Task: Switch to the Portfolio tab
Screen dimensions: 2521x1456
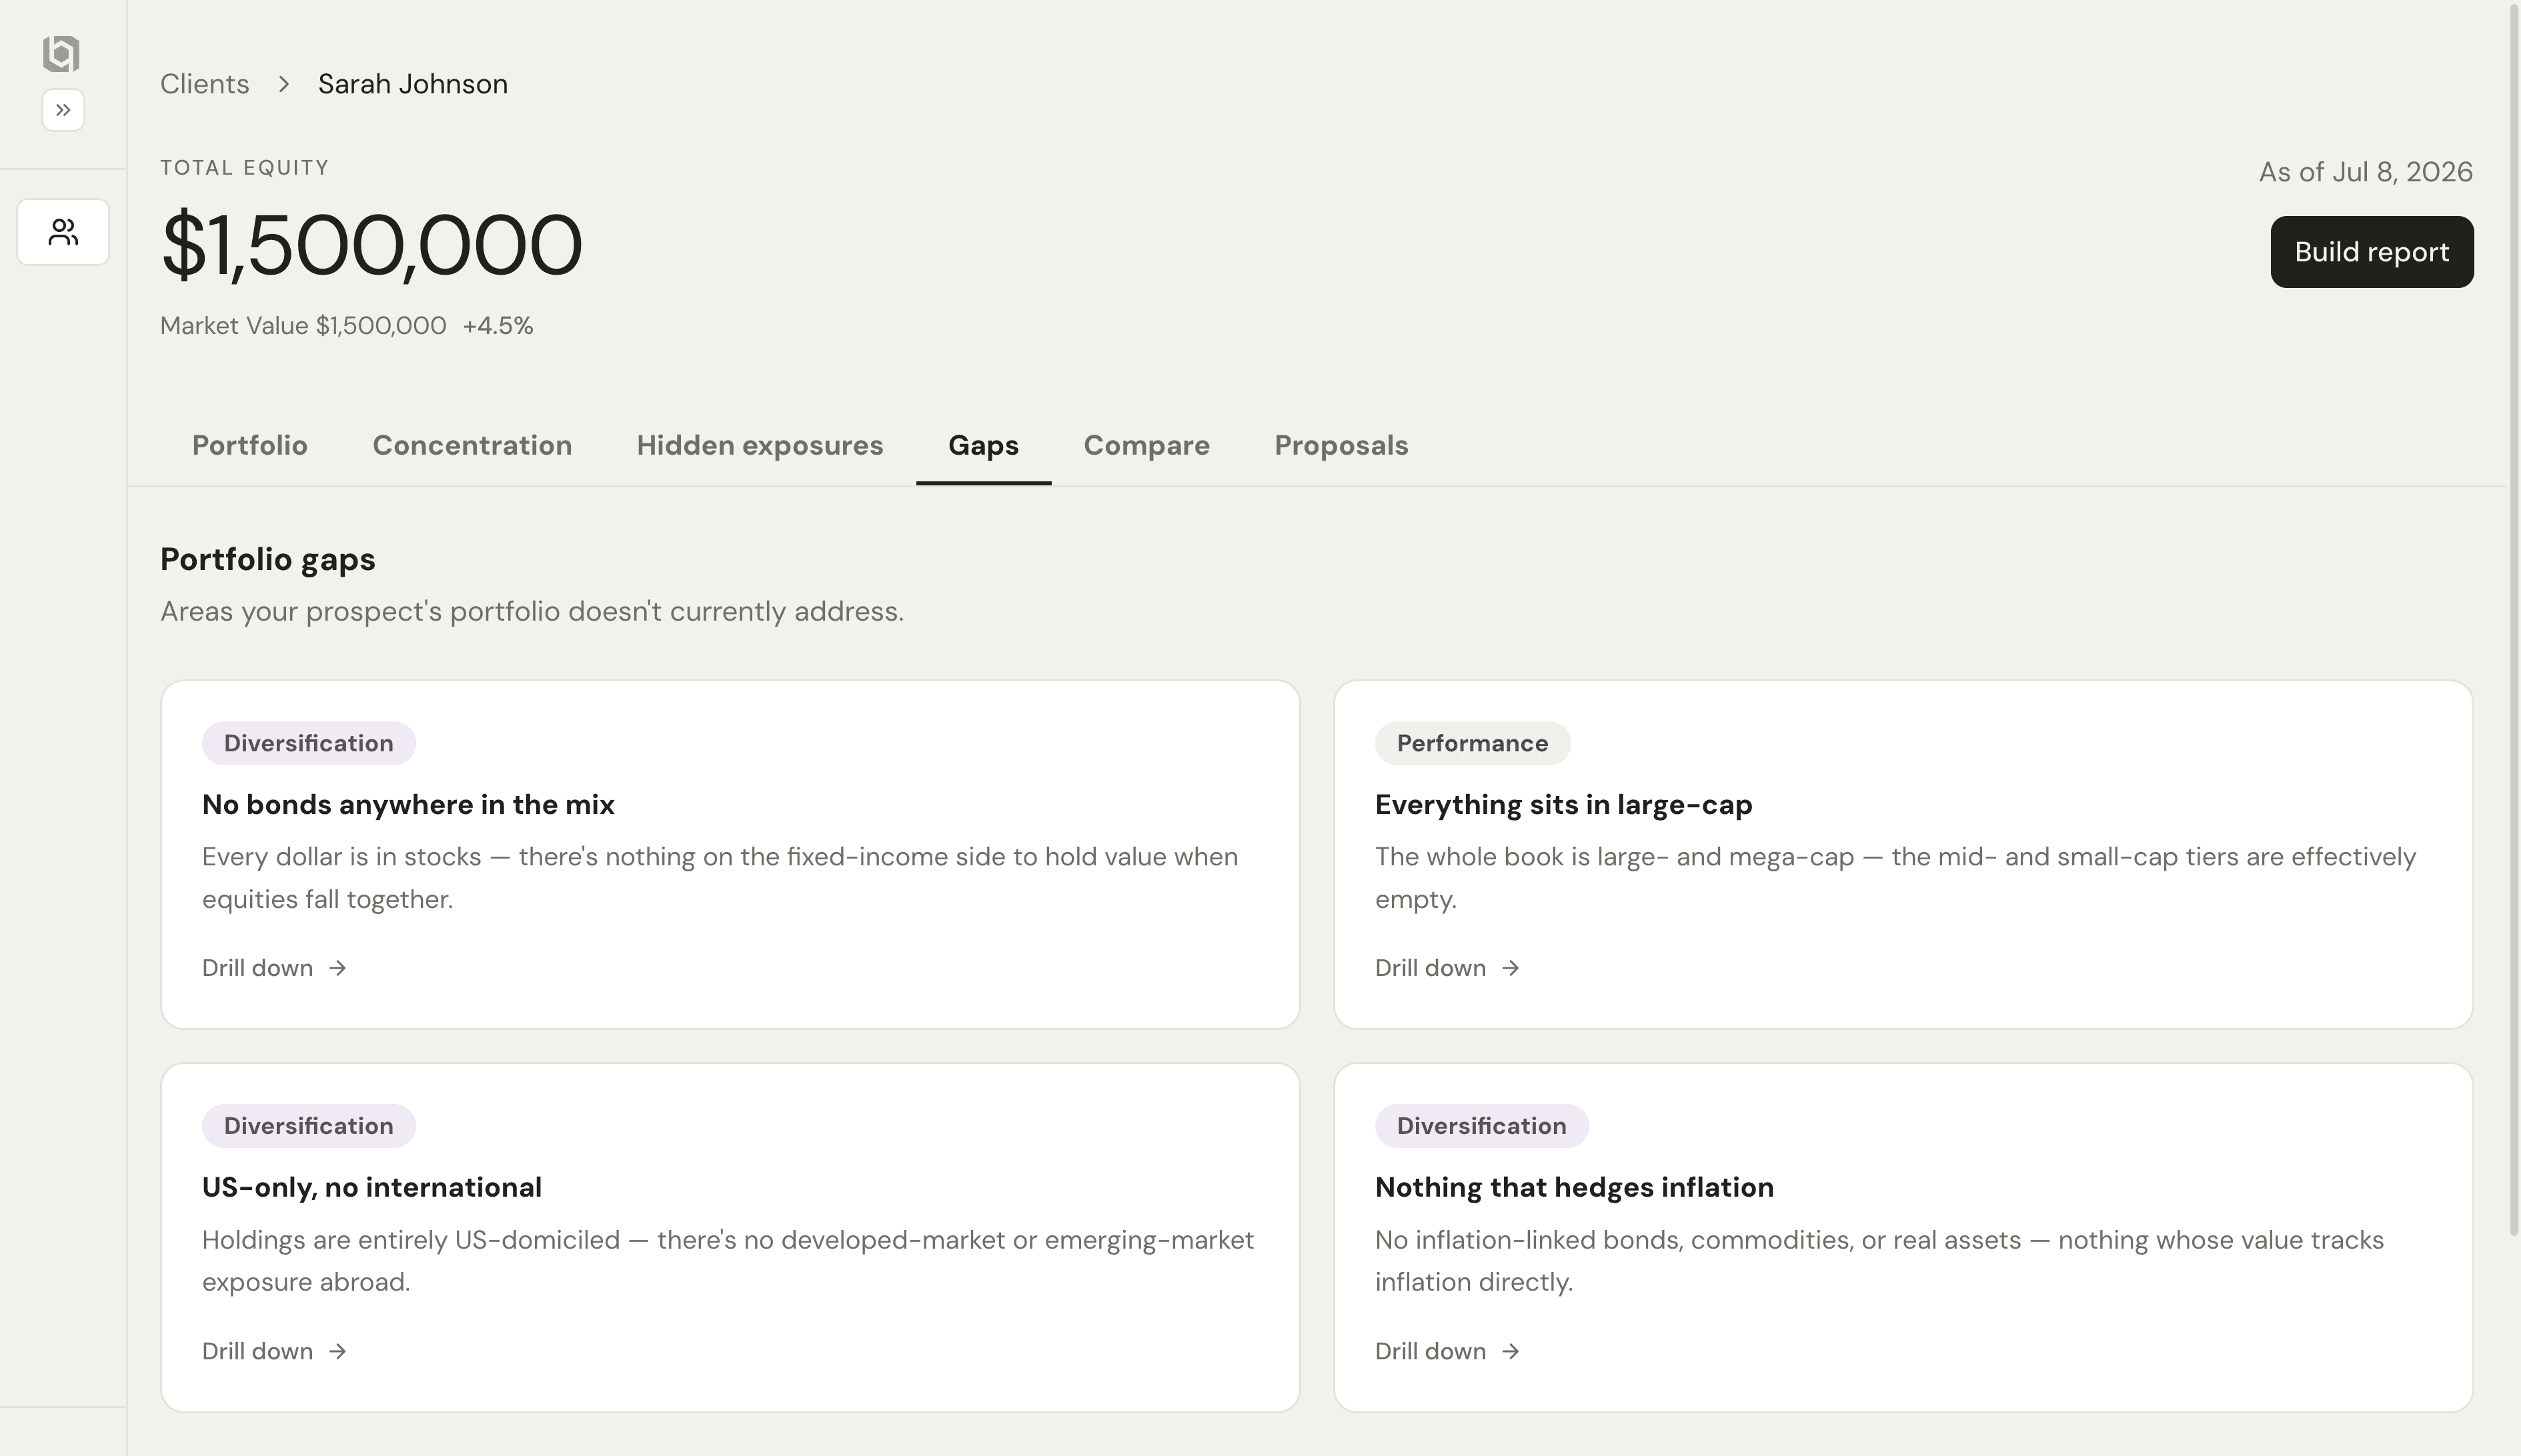Action: 250,445
